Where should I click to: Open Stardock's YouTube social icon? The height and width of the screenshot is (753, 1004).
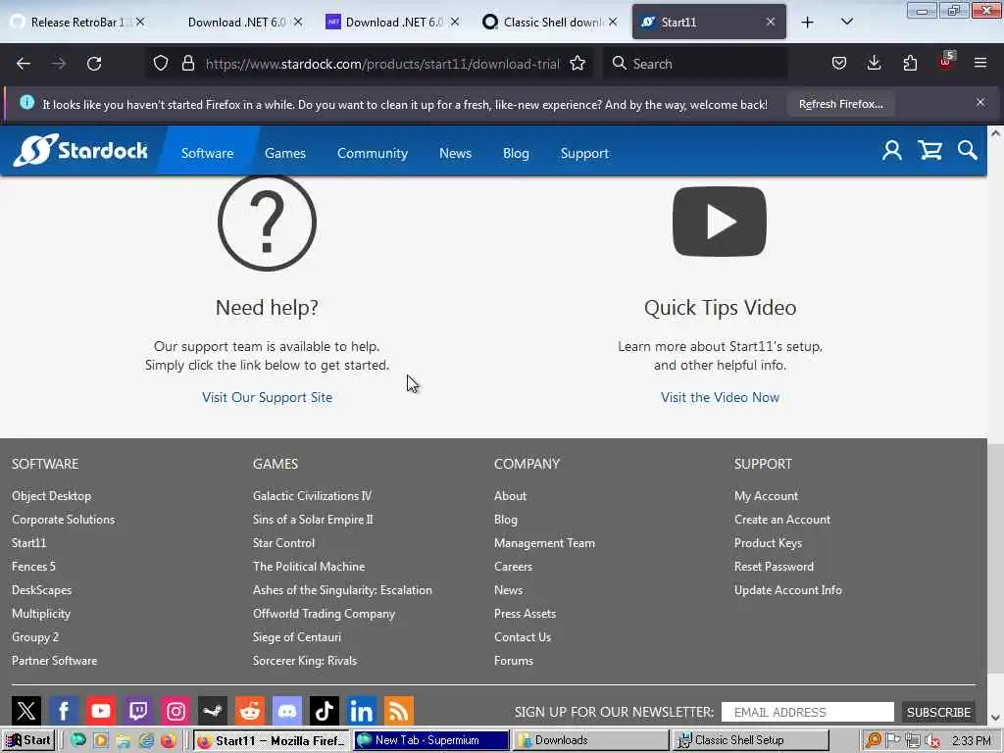point(101,711)
